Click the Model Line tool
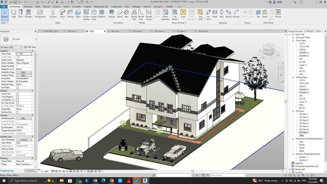 pyautogui.click(x=141, y=15)
